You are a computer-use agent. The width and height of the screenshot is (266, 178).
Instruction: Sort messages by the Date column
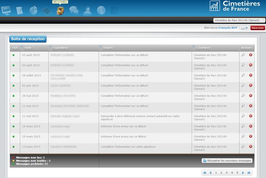click(28, 48)
